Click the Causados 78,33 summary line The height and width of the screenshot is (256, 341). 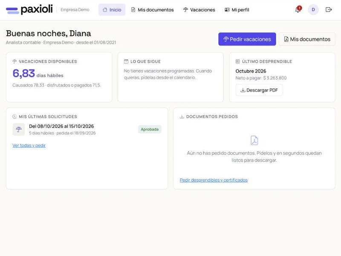point(57,85)
